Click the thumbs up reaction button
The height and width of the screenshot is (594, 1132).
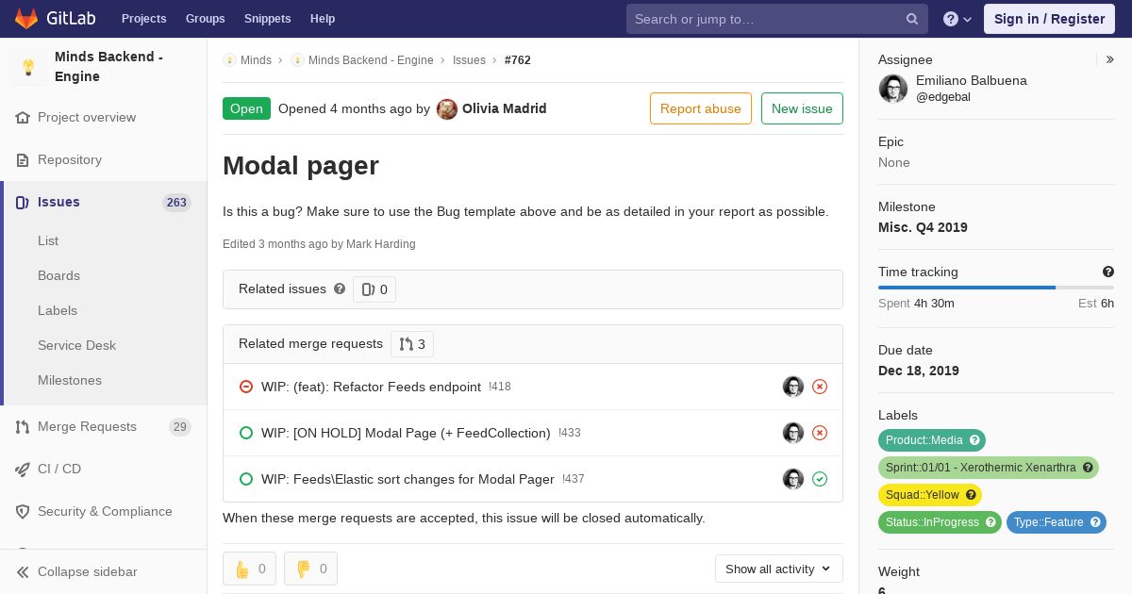(x=250, y=569)
